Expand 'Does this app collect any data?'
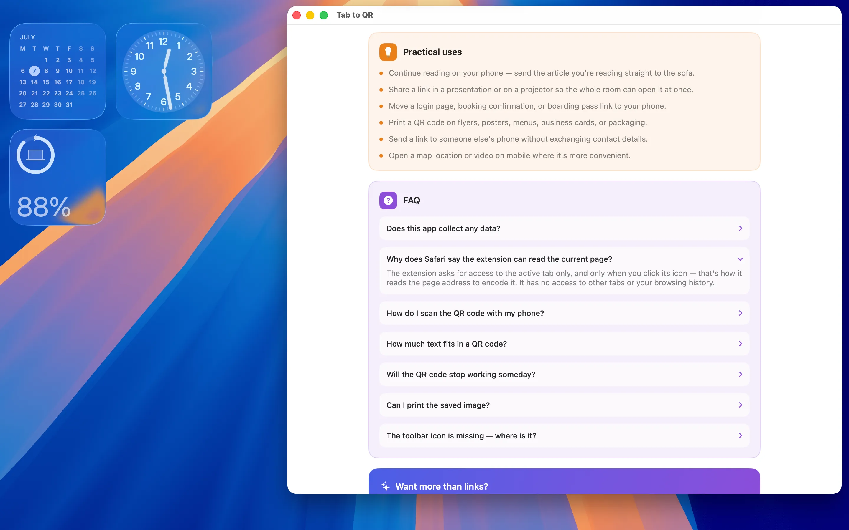 click(x=564, y=228)
